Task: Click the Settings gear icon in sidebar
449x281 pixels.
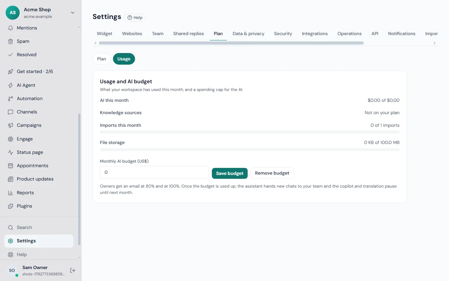Action: (11, 241)
